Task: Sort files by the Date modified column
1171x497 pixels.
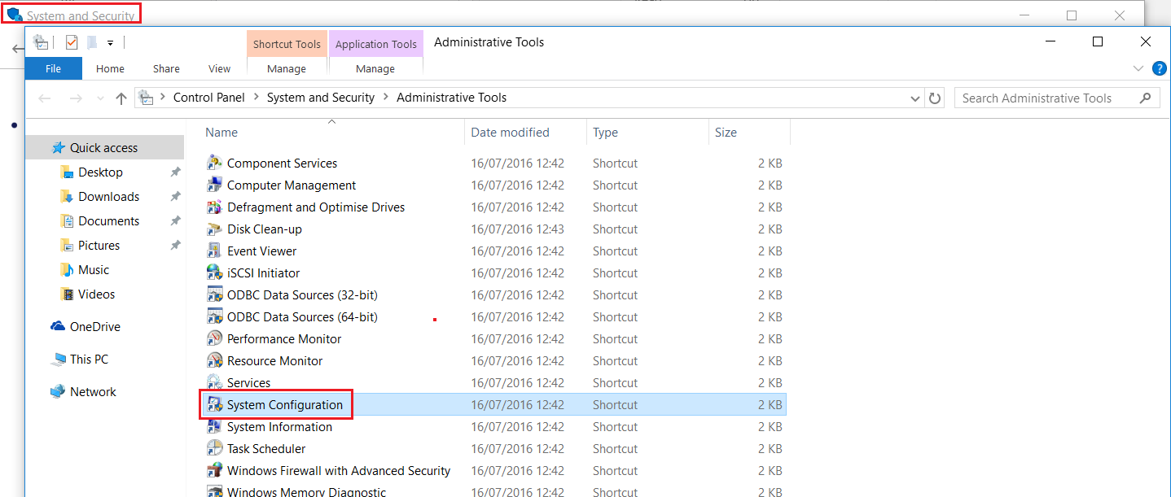Action: pos(510,133)
